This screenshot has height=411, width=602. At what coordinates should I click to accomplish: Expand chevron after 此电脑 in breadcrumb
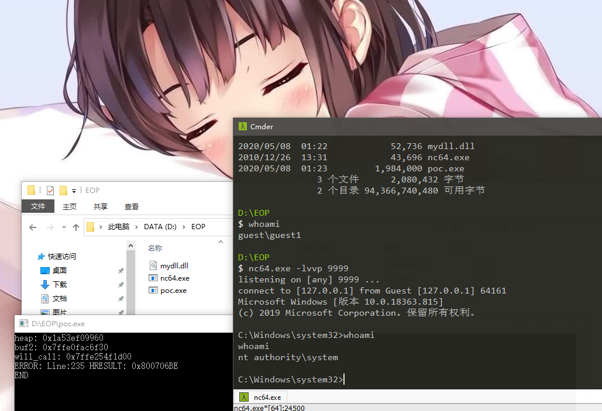point(136,227)
